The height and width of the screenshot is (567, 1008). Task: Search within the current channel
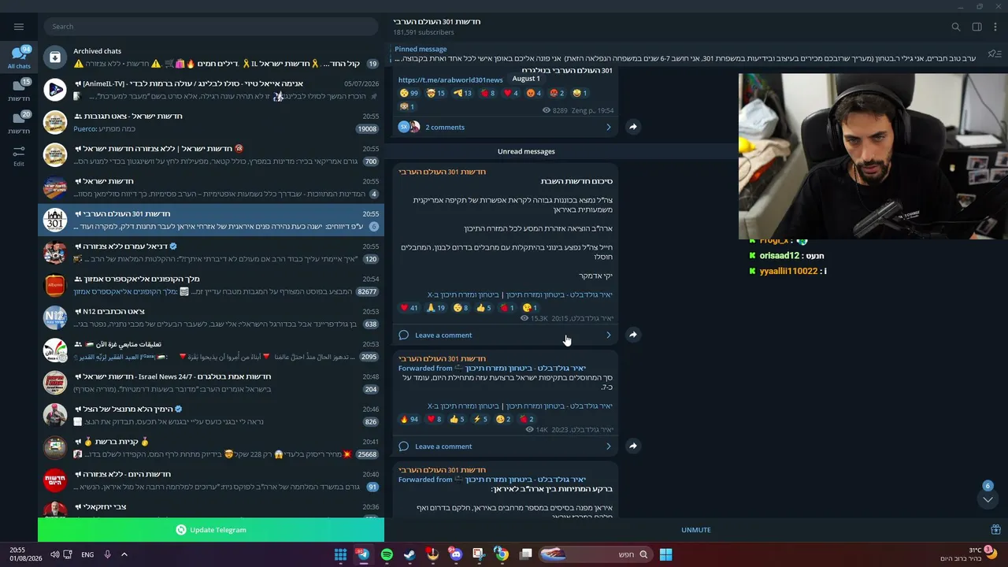point(956,27)
